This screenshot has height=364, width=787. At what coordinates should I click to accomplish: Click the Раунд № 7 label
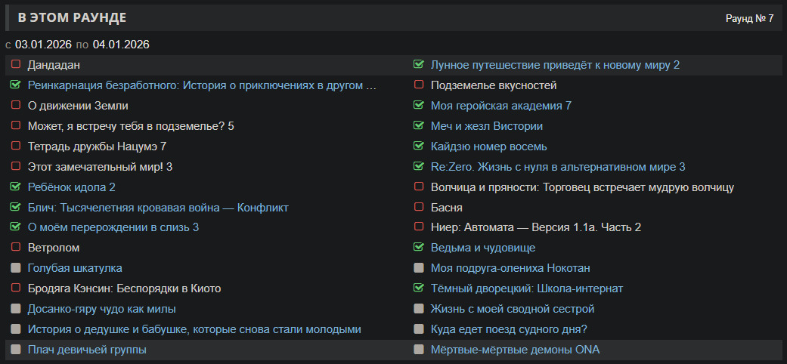click(749, 18)
